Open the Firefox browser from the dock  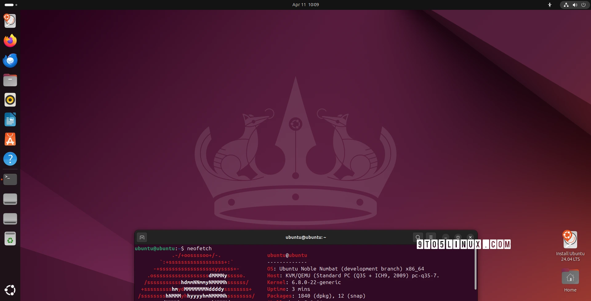[10, 41]
